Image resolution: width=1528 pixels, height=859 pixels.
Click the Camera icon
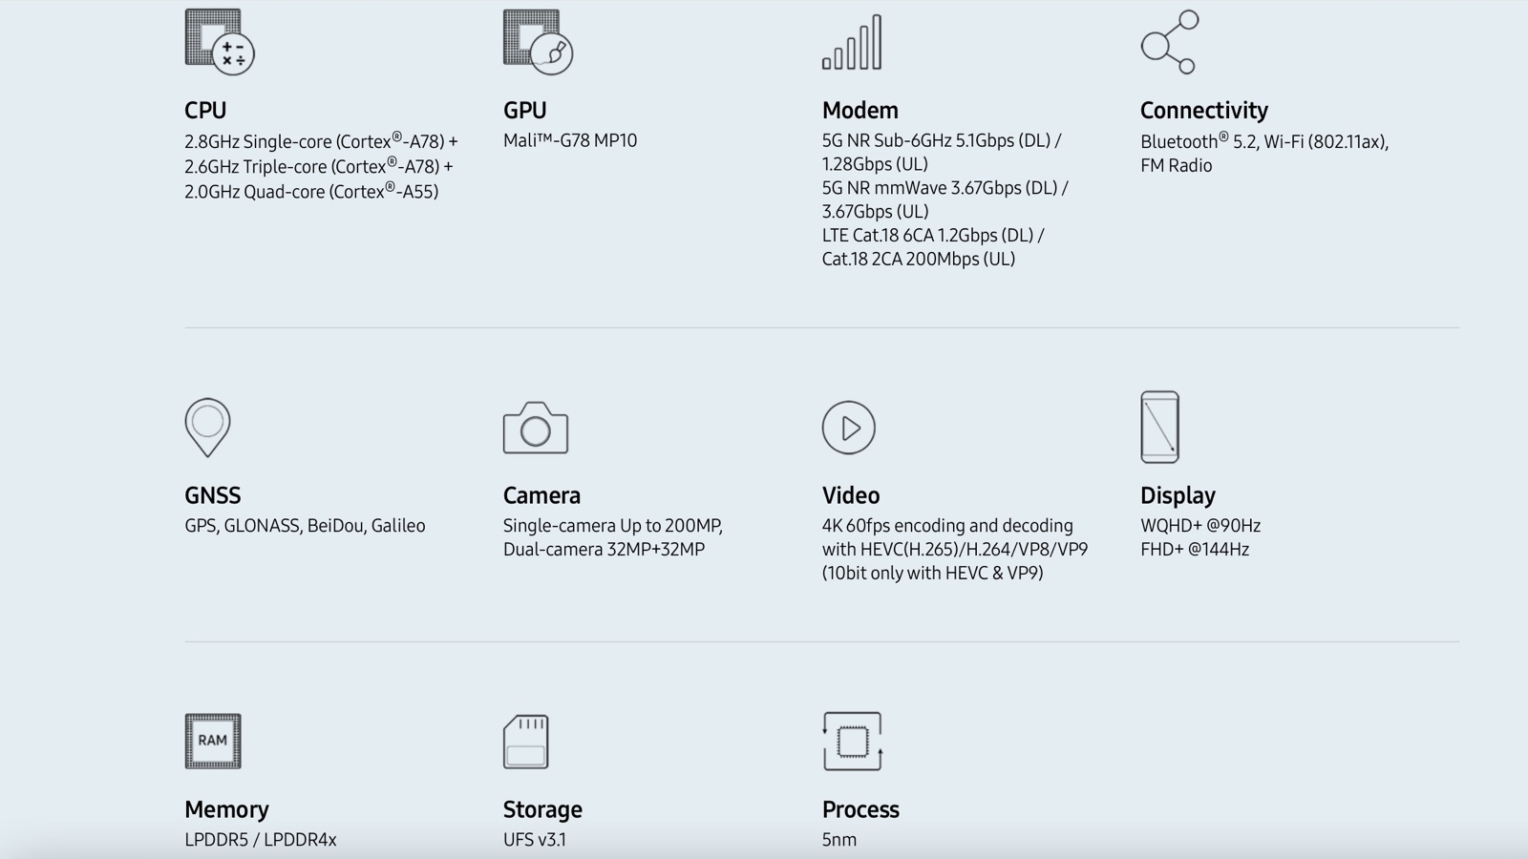pos(536,428)
